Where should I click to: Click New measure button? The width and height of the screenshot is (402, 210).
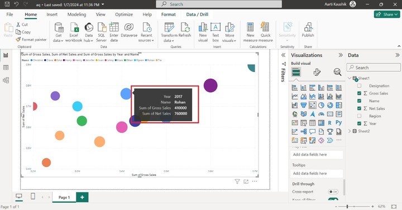coord(250,32)
